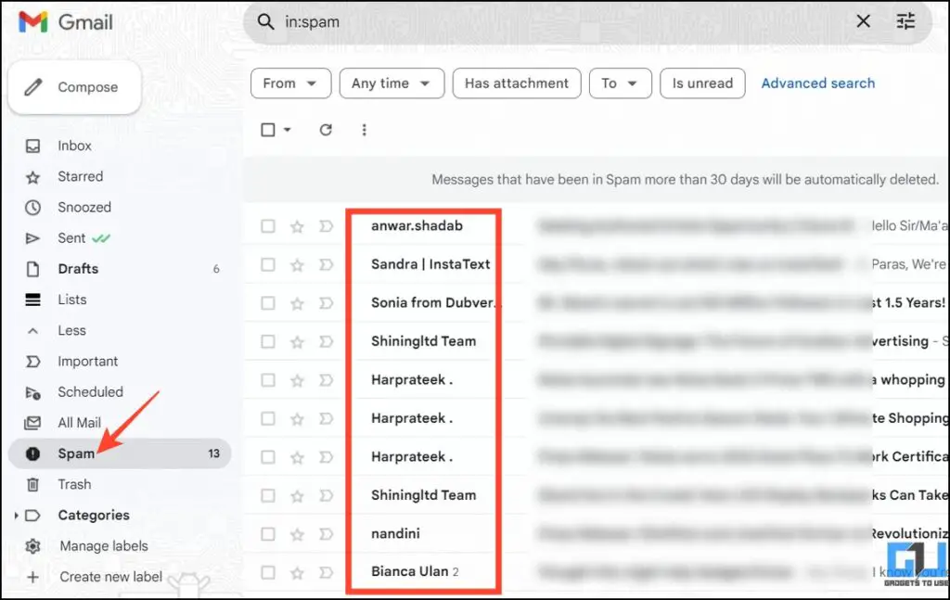Apply the Has attachment filter
The width and height of the screenshot is (950, 600).
tap(517, 83)
